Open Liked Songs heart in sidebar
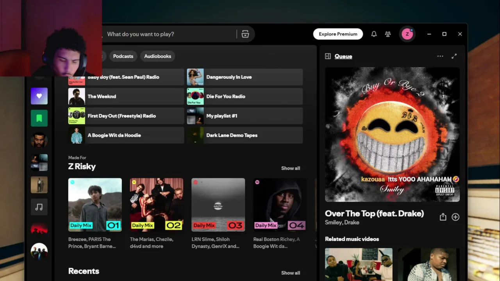The width and height of the screenshot is (500, 281). (39, 96)
